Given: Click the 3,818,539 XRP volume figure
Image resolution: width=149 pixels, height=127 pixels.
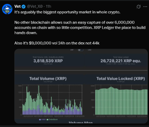Looking at the screenshot, I should pos(48,61).
